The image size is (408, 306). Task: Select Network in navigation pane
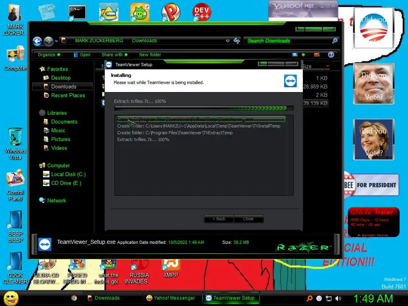tap(53, 201)
